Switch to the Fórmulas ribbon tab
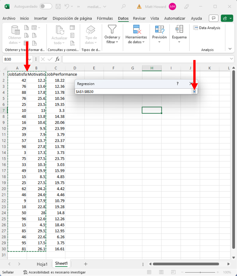Screen dimensions: 237x276 tap(105, 18)
